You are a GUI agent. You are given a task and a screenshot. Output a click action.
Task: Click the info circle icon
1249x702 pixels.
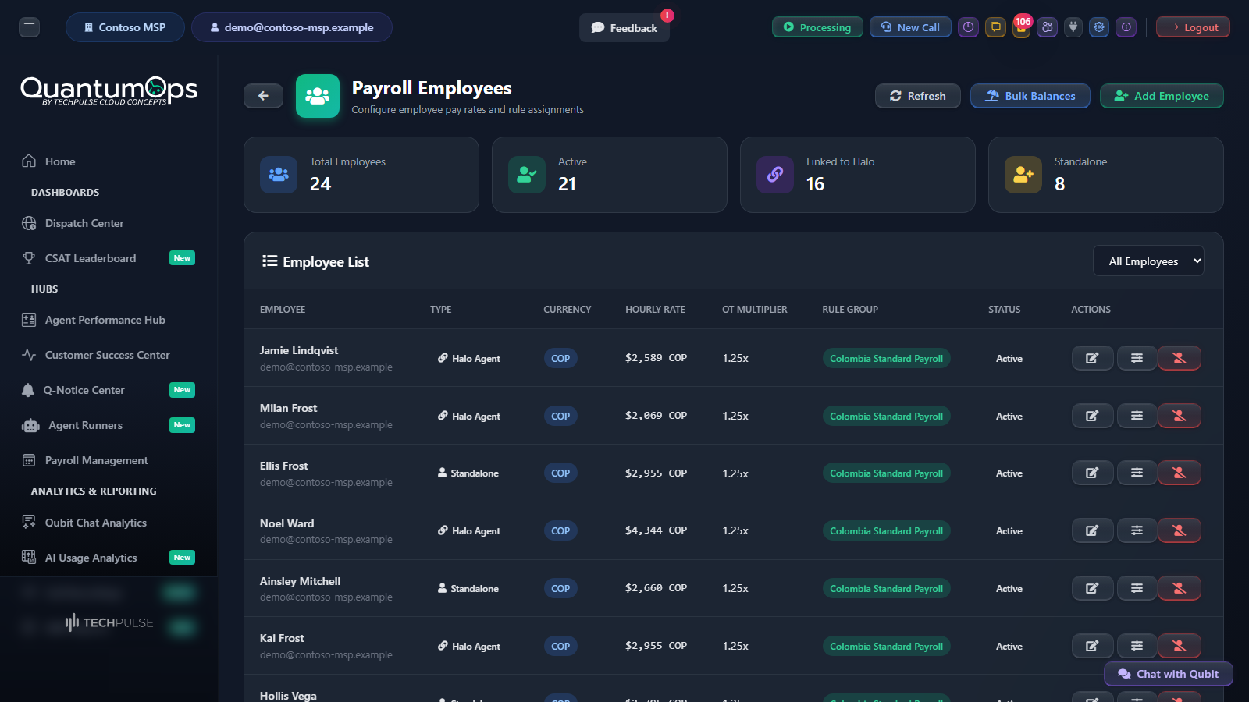(x=1126, y=27)
